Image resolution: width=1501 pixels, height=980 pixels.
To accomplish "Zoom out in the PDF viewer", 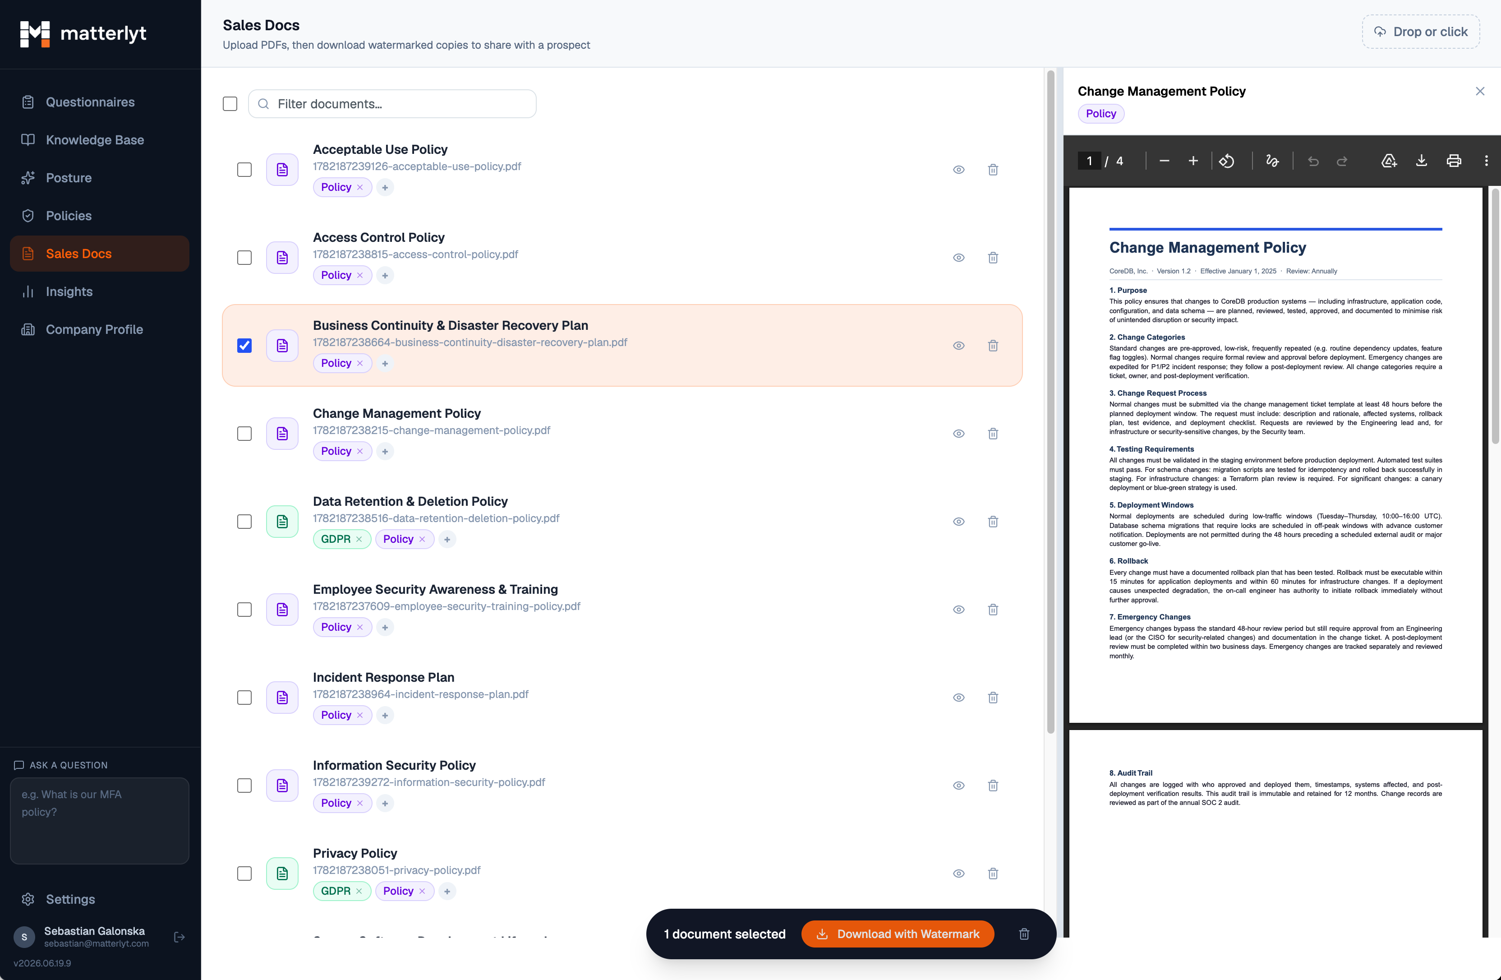I will [1164, 161].
